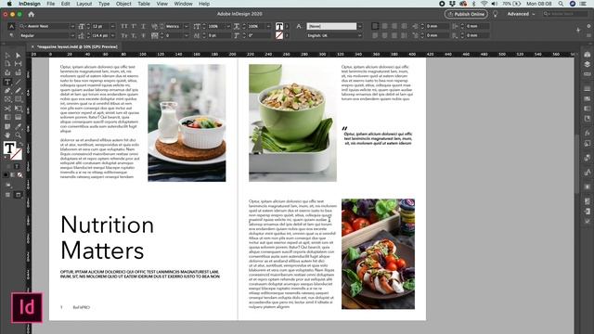The height and width of the screenshot is (334, 594).
Task: Open the lightbulb Learn icon
Action: tap(495, 14)
